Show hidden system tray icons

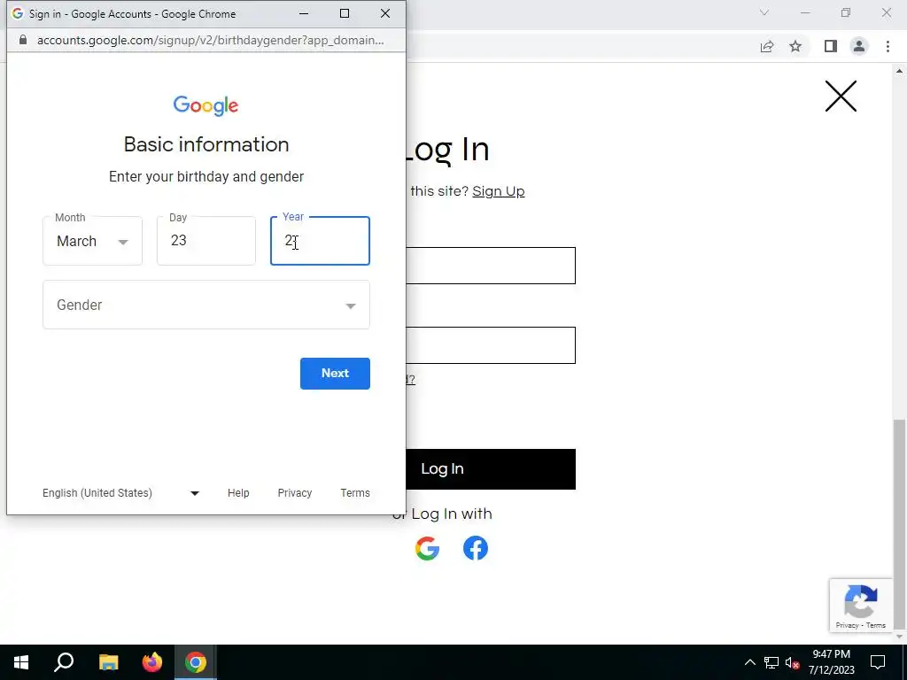pyautogui.click(x=749, y=662)
